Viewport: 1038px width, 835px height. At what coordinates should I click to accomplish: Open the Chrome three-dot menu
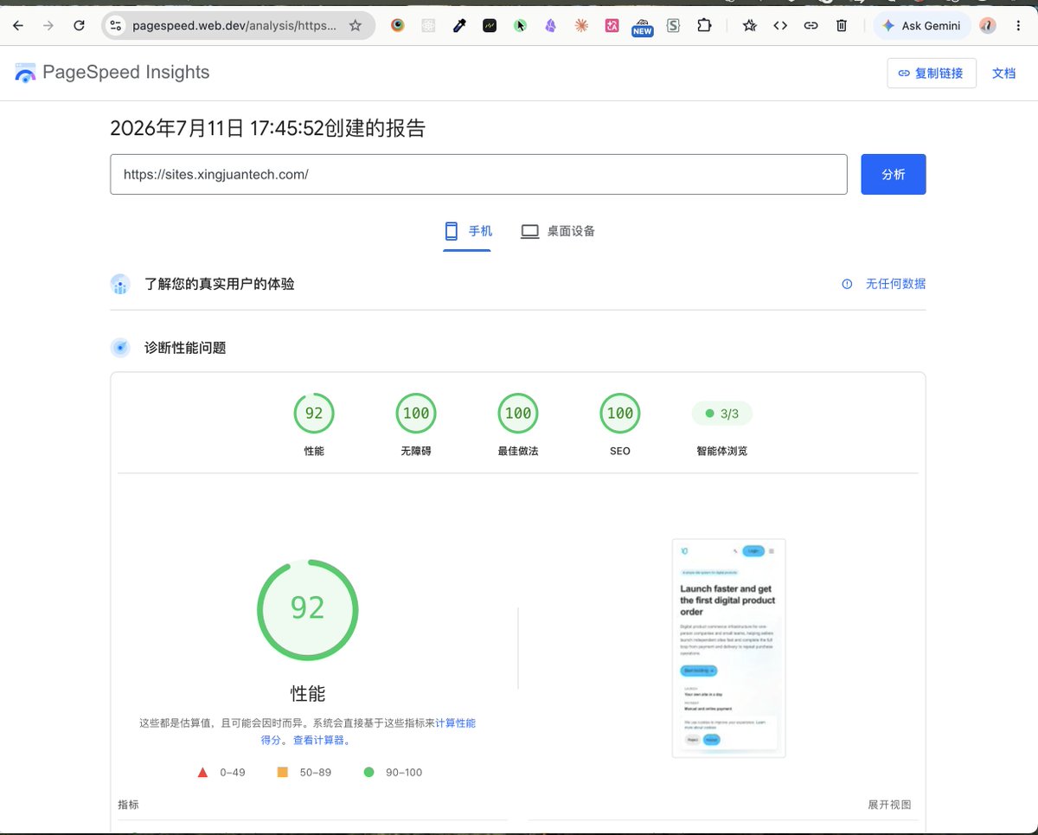click(1018, 26)
